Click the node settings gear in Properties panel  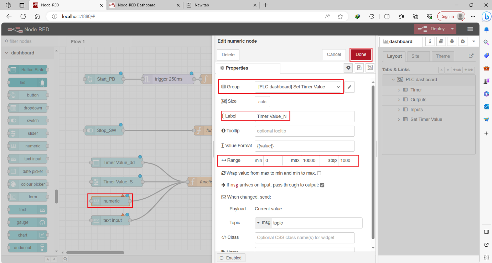[x=348, y=68]
